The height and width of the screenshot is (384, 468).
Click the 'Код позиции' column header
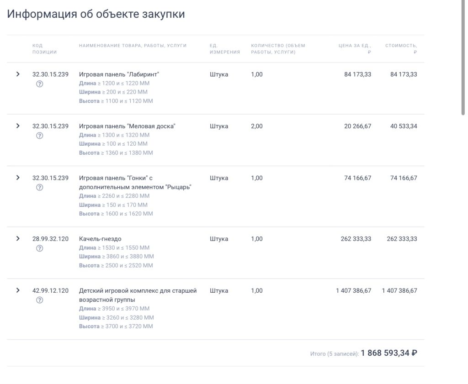pos(44,49)
